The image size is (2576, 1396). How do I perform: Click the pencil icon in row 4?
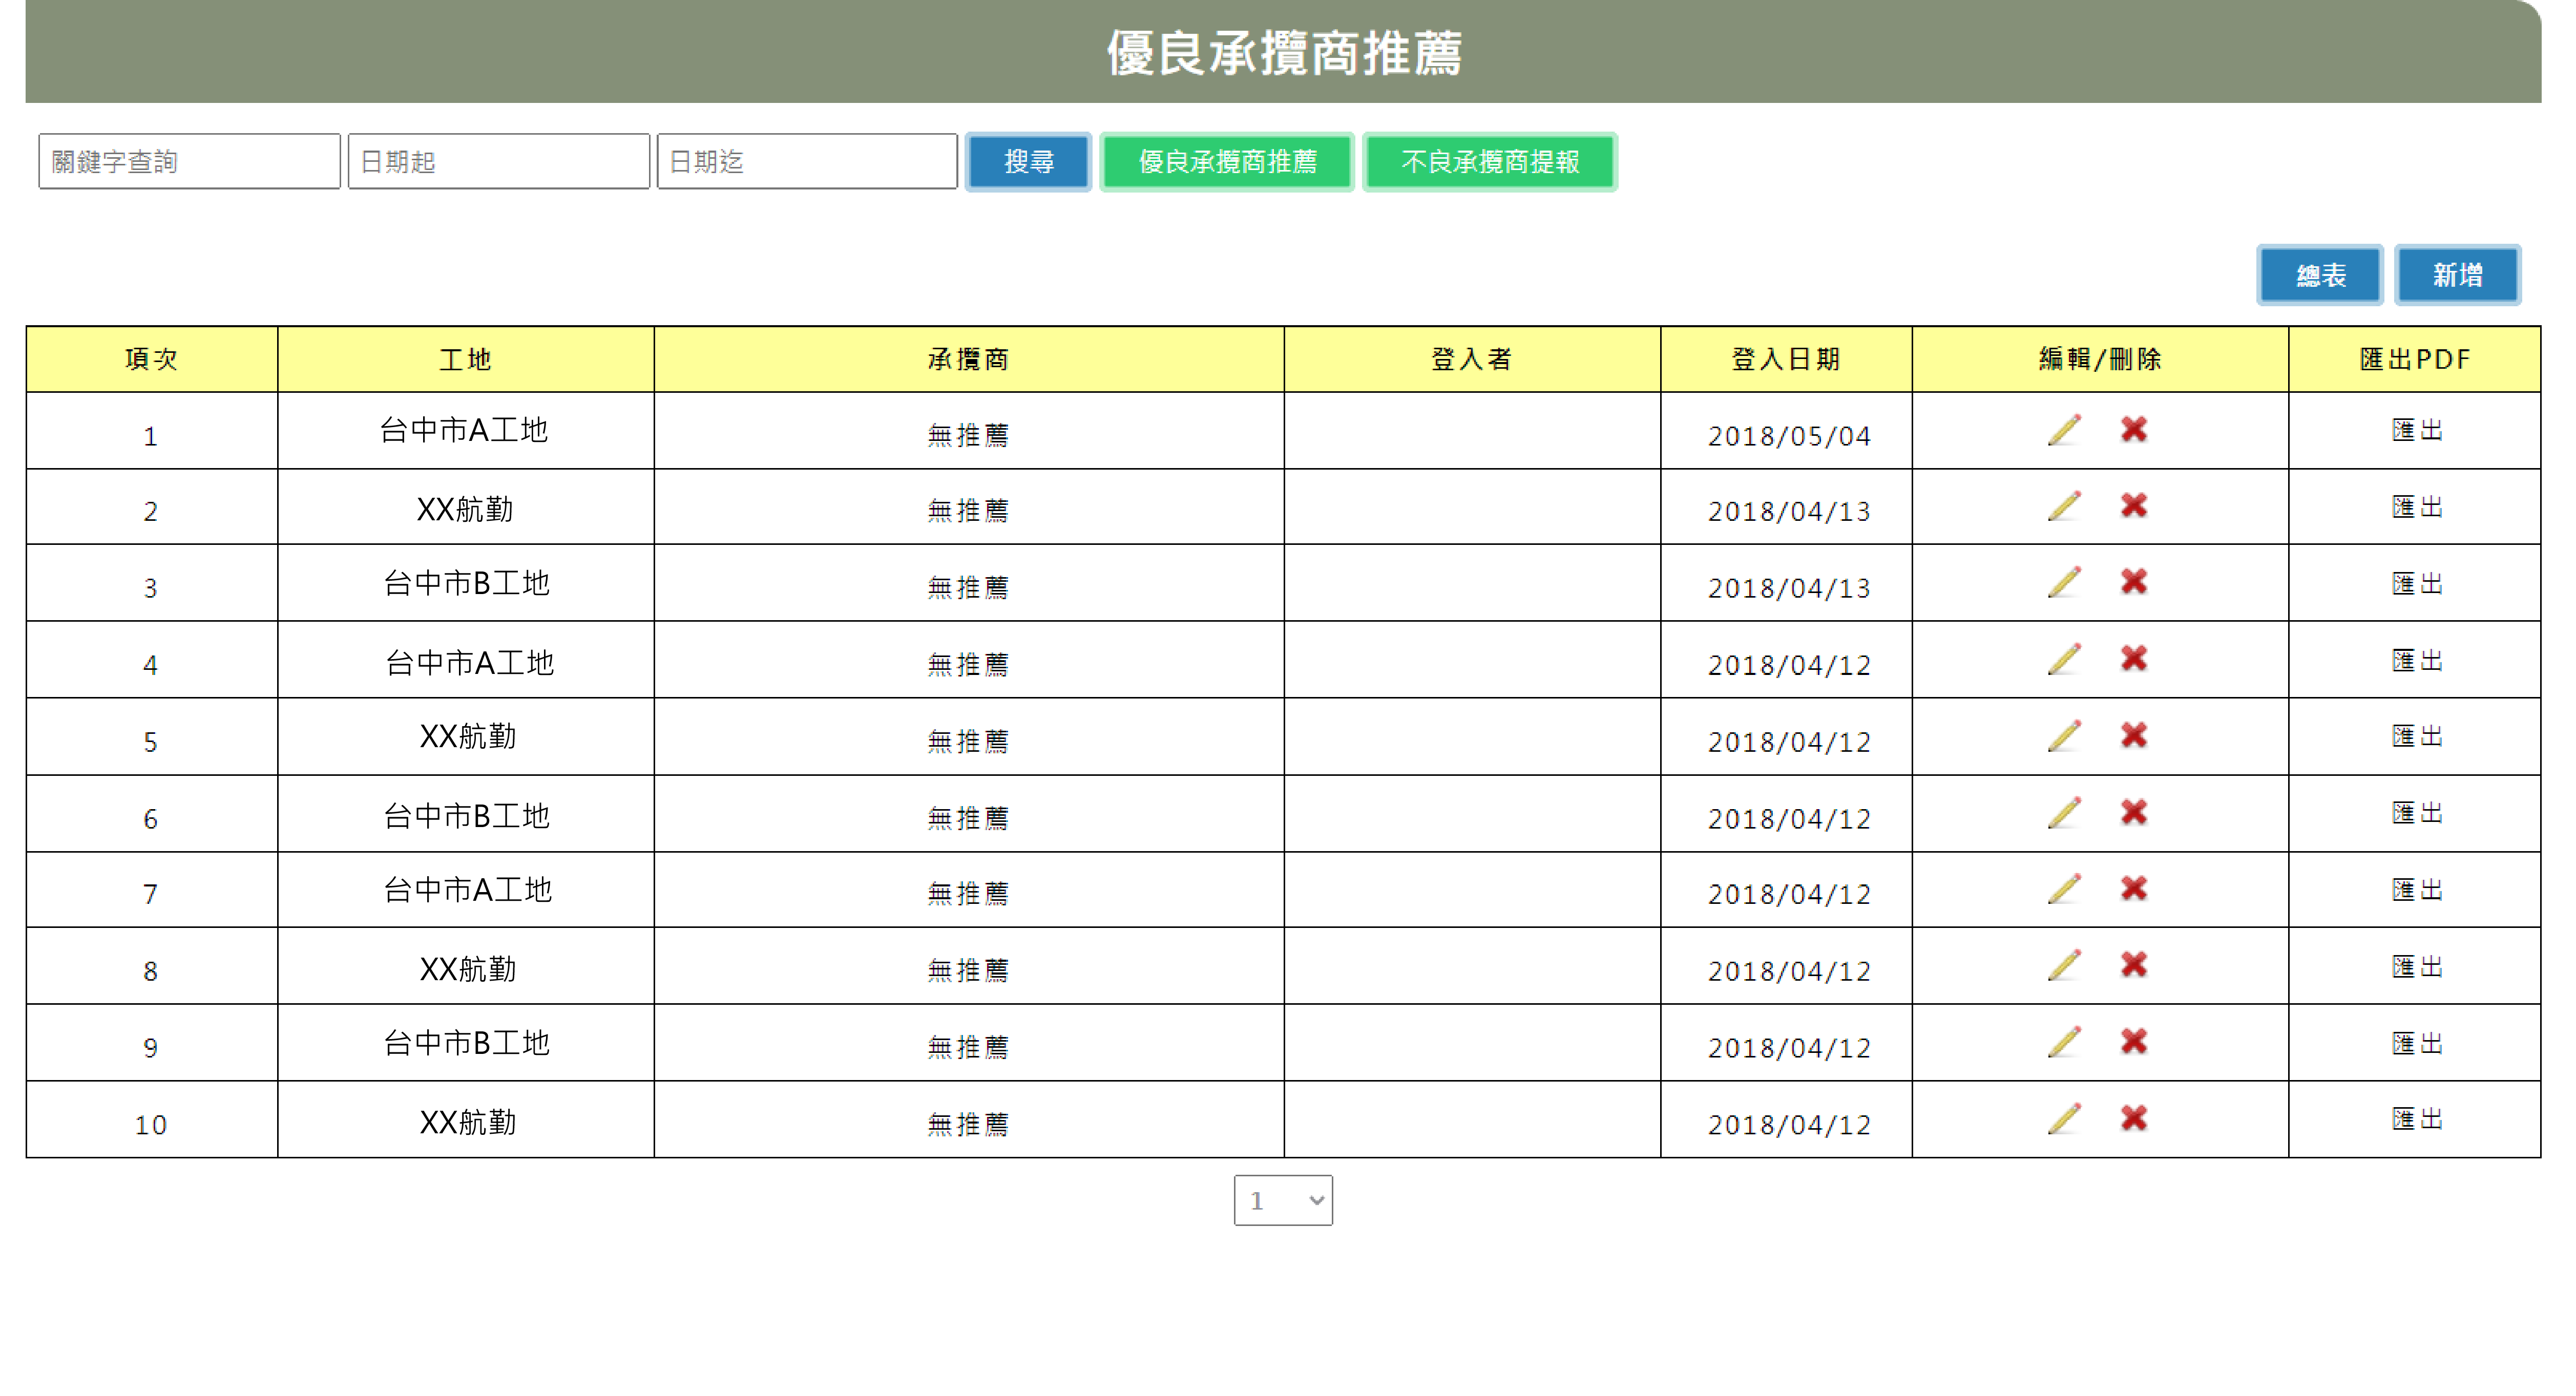point(2064,659)
